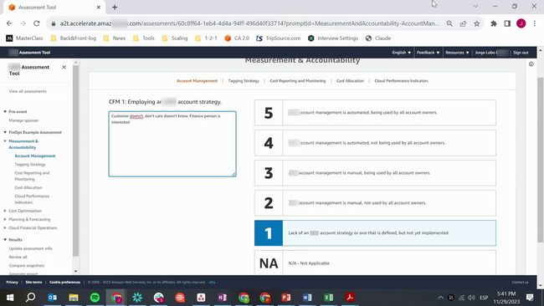This screenshot has height=306, width=544.
Task: Expand the Planning & Forecasting section
Action: (x=5, y=219)
